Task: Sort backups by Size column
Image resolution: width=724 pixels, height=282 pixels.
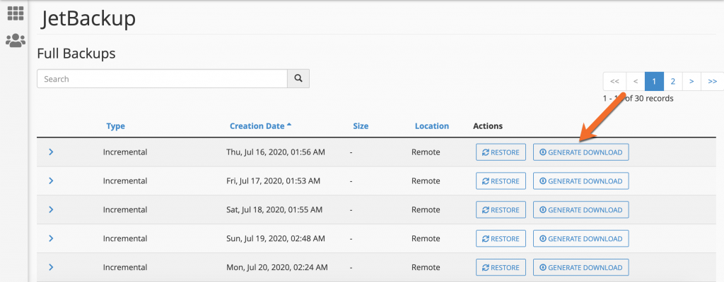Action: tap(361, 126)
